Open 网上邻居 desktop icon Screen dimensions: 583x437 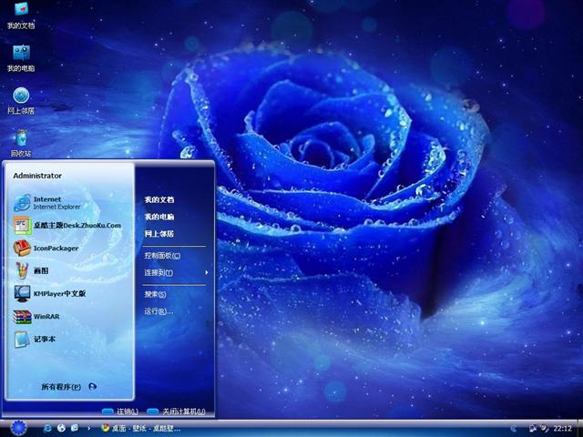point(21,98)
